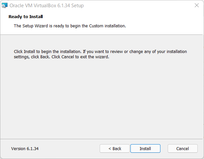204x159 pixels.
Task: Close the setup window with X
Action: point(197,6)
